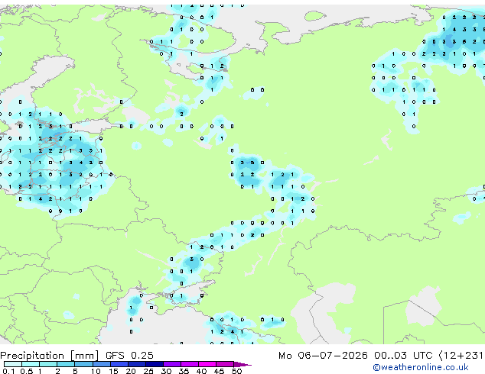
Task: Click the 1–2 mm legend swatch
Action: coord(48,364)
